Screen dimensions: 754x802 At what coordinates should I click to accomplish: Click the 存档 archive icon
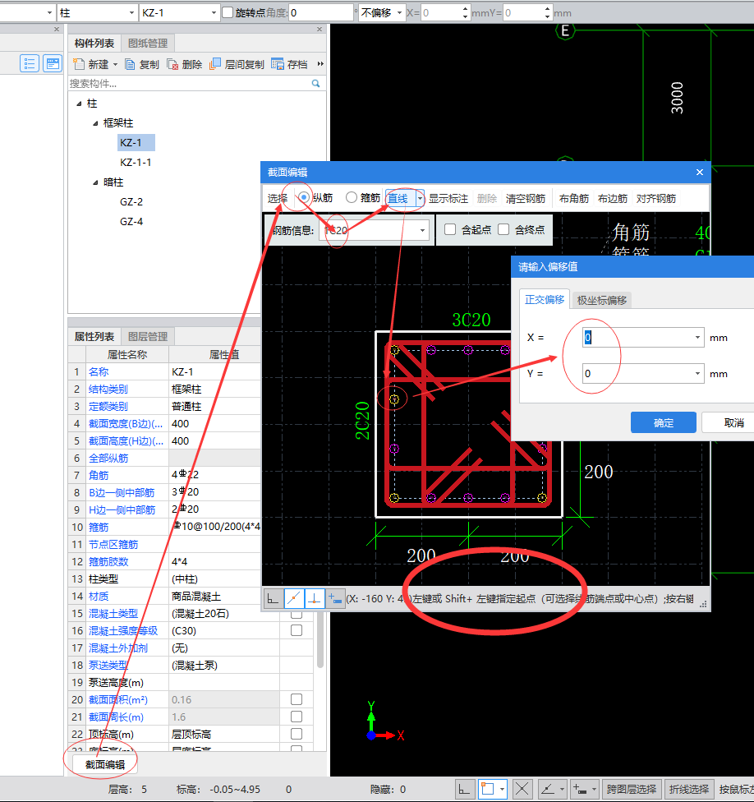point(278,64)
